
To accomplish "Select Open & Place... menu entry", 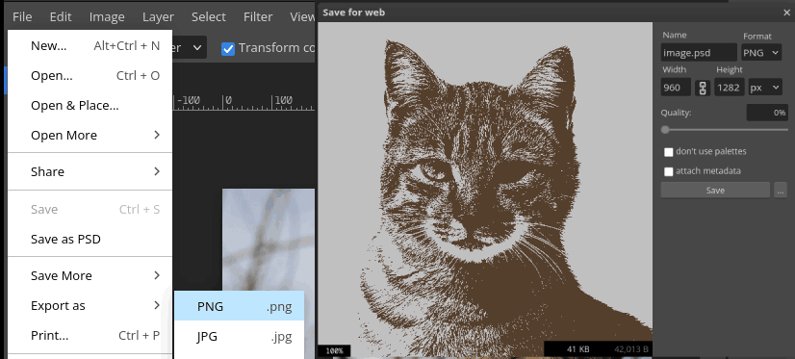I will click(x=90, y=106).
